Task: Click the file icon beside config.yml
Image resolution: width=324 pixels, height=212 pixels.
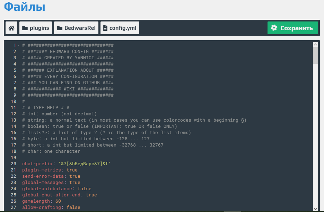Action: (x=105, y=28)
